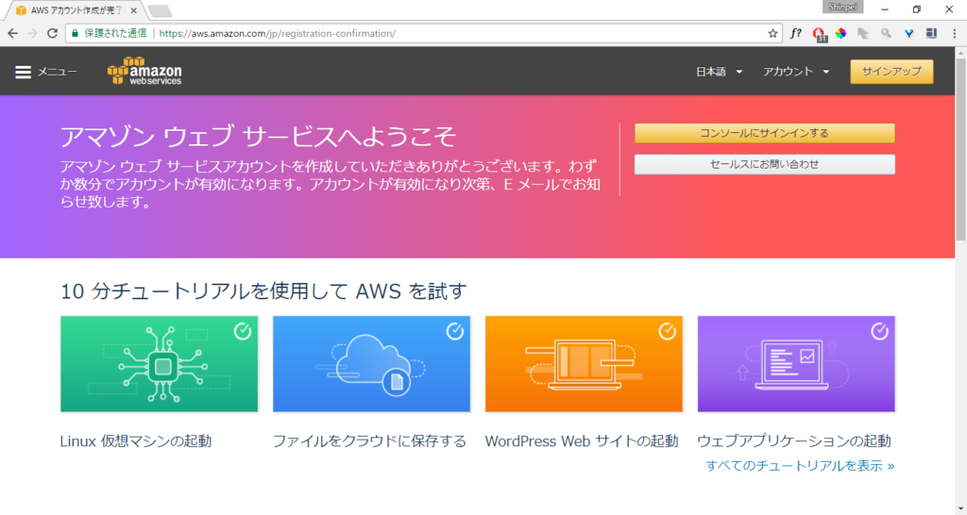Bookmark this page with star icon
The image size is (967, 515).
point(772,33)
